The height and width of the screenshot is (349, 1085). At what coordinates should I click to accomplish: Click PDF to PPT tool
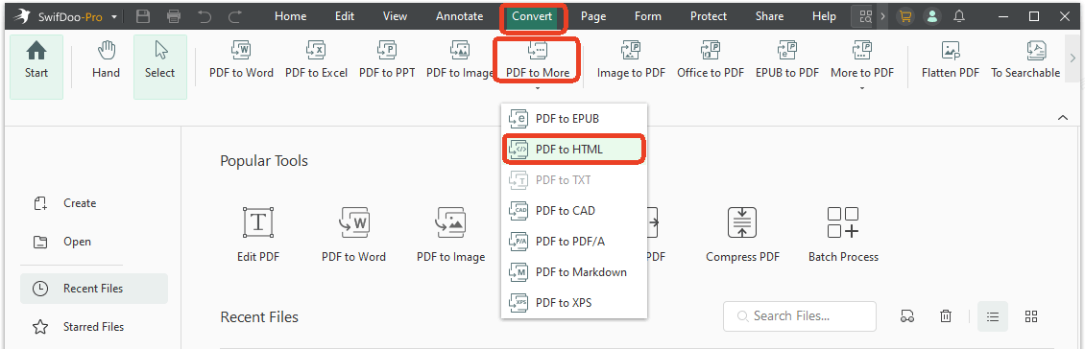pyautogui.click(x=387, y=59)
